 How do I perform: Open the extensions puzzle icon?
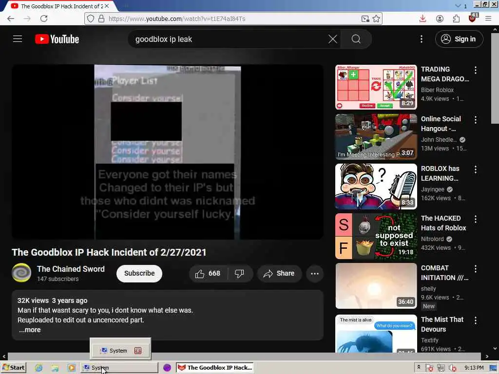pos(456,19)
